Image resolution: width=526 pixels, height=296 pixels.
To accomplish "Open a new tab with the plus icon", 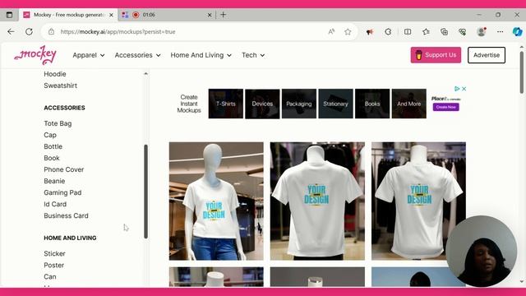I will [224, 15].
